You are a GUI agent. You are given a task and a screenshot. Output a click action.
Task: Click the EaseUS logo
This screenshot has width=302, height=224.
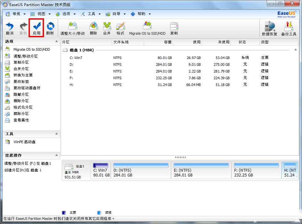click(x=286, y=14)
